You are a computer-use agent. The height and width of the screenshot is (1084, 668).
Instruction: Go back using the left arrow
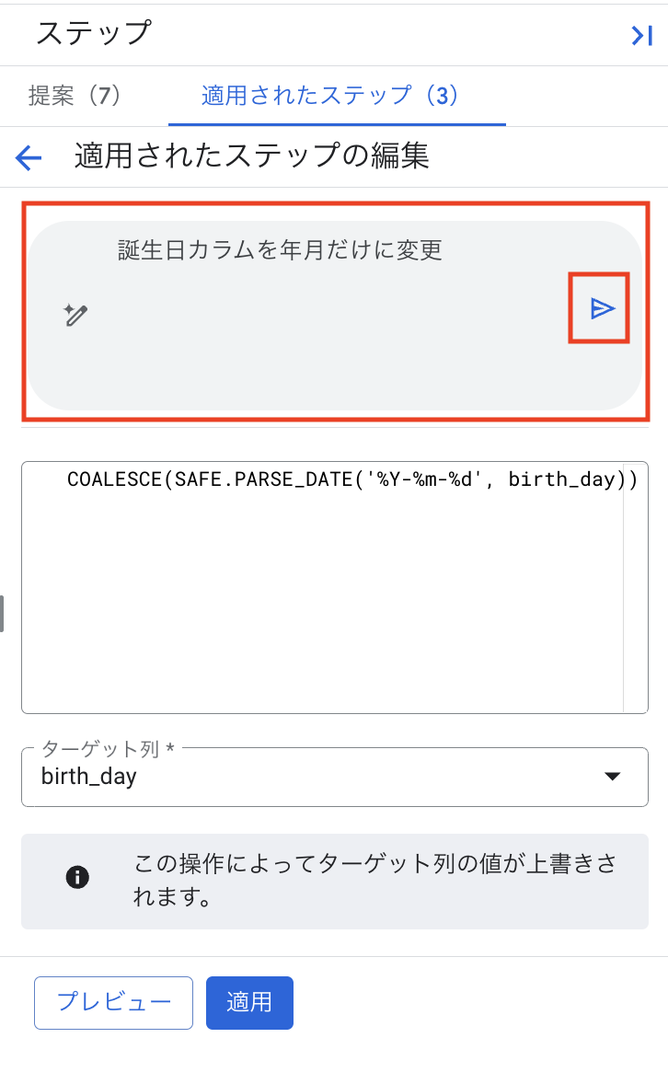click(x=29, y=158)
